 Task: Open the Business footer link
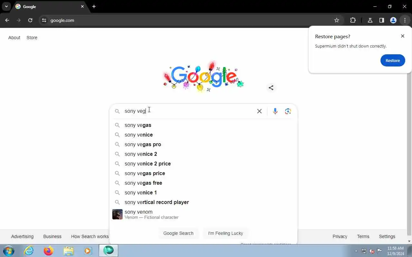[52, 236]
